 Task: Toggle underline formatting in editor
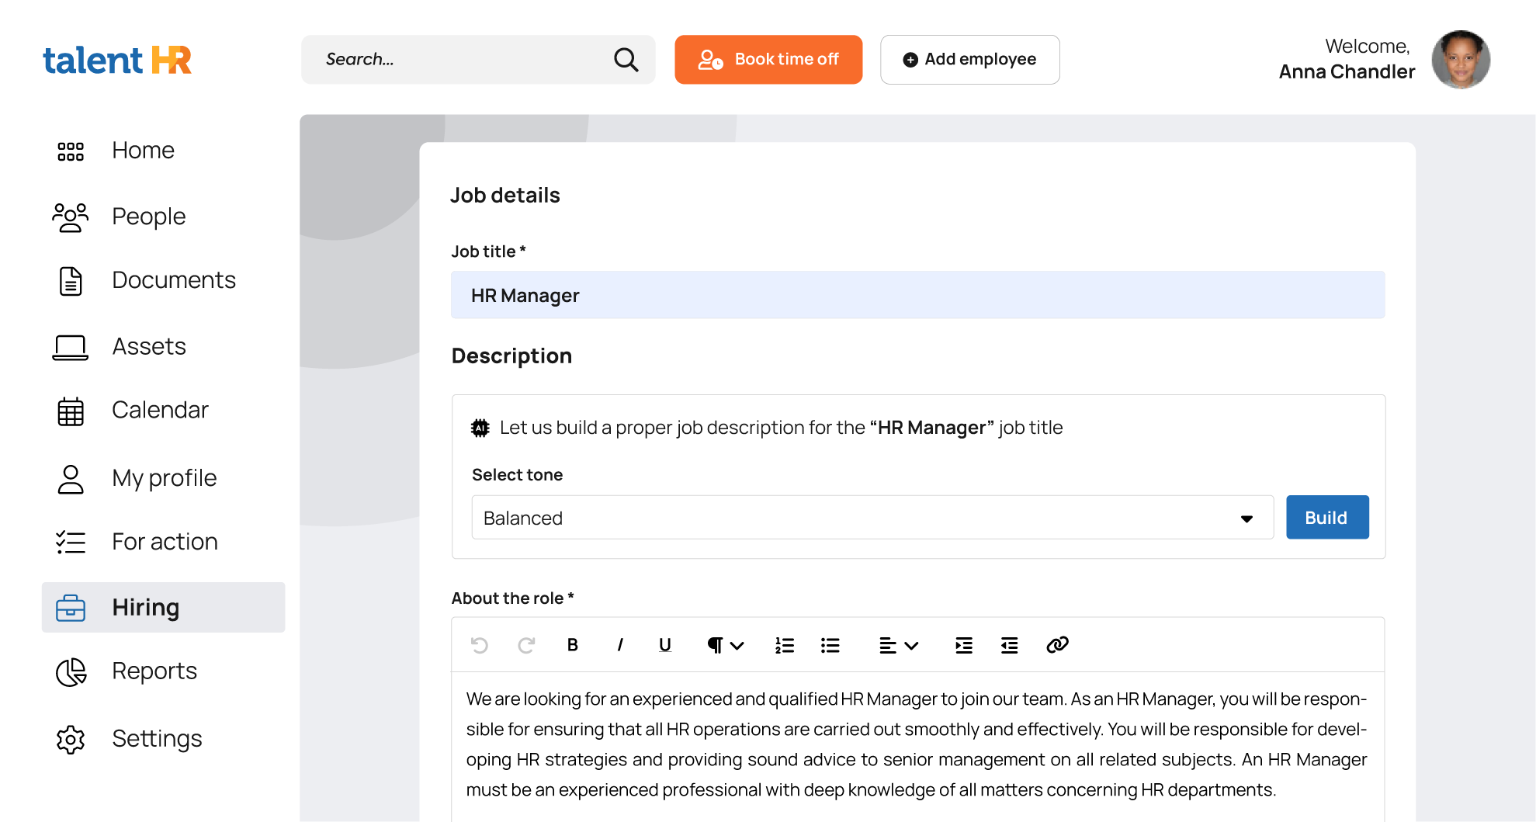tap(665, 645)
